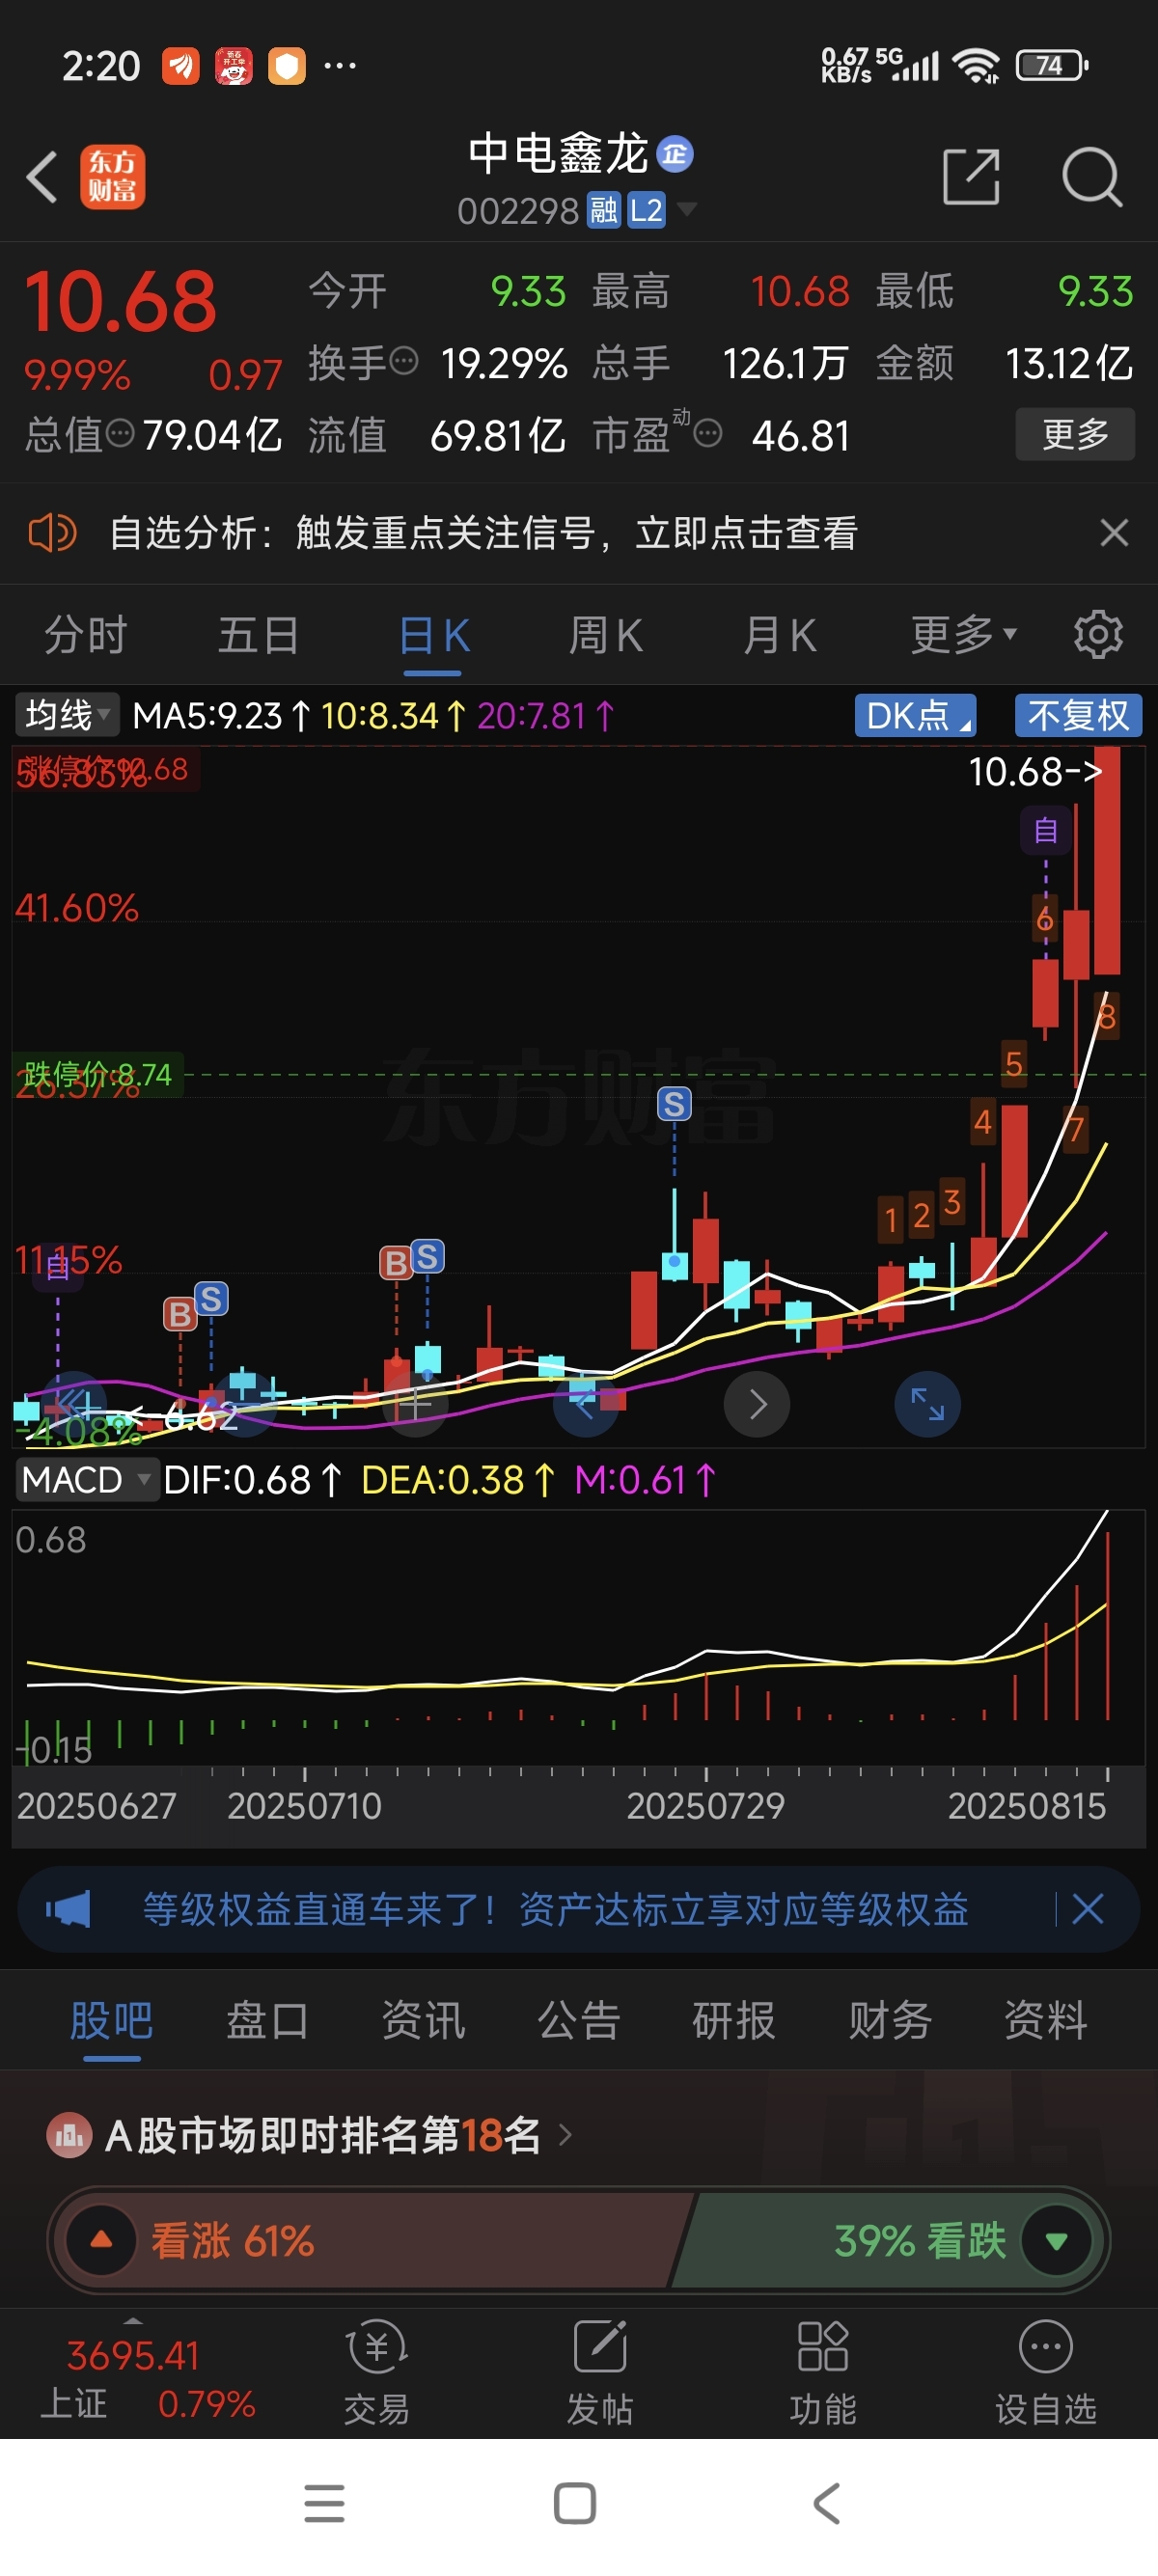This screenshot has width=1158, height=2576.
Task: Close the 等级权益 promotion banner
Action: point(1088,1909)
